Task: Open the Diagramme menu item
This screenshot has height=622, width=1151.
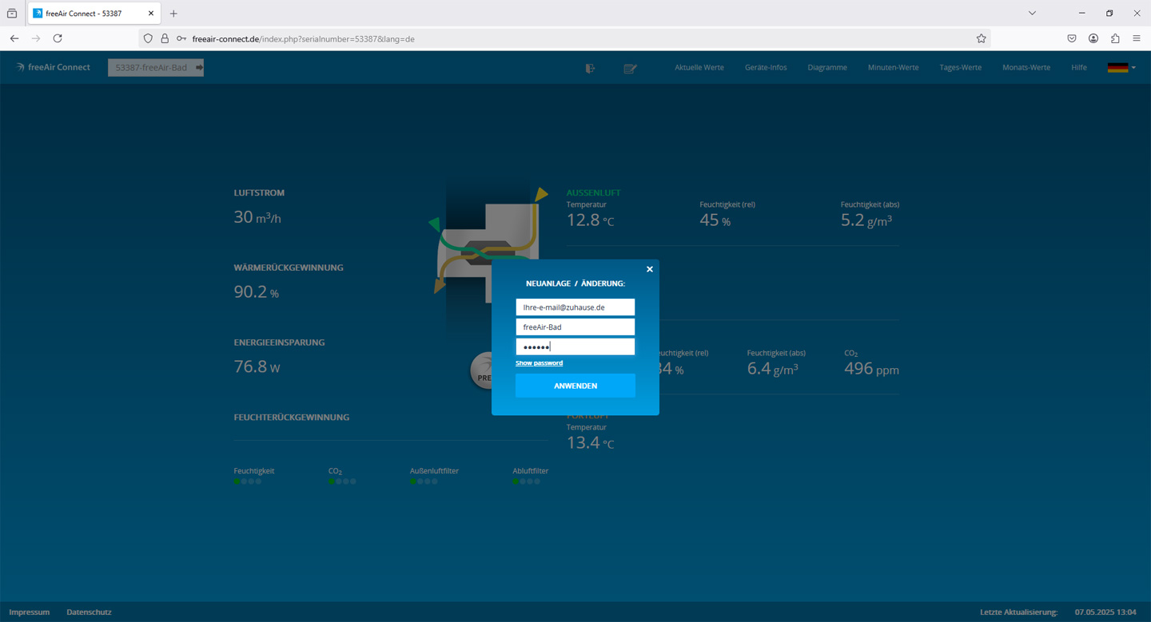Action: tap(827, 68)
